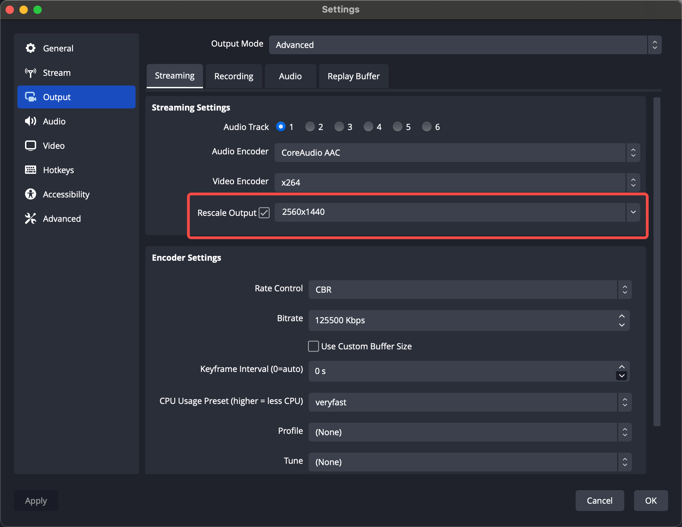Open Advanced settings via tools icon
The width and height of the screenshot is (682, 527).
point(31,218)
